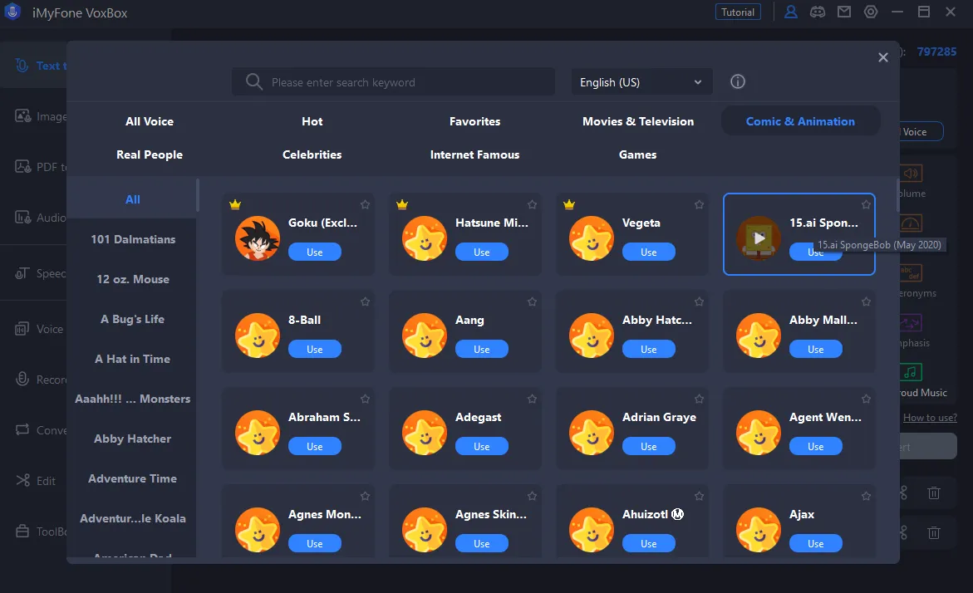973x593 pixels.
Task: Filter by 12 oz. Mouse category
Action: 133,279
